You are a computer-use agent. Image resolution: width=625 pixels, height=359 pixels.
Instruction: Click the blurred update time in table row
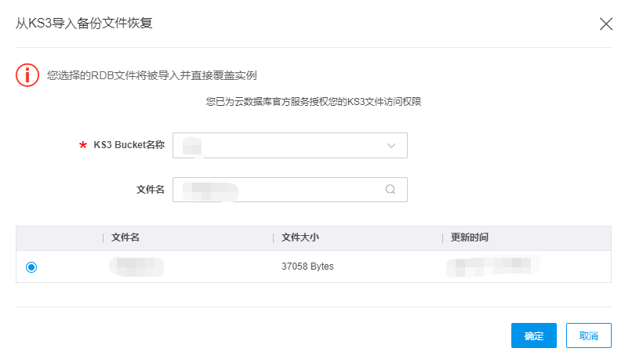pos(493,267)
